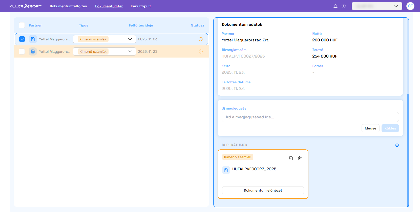Open the CF user avatar menu
Viewport: 420px width, 212px height.
pos(410,6)
